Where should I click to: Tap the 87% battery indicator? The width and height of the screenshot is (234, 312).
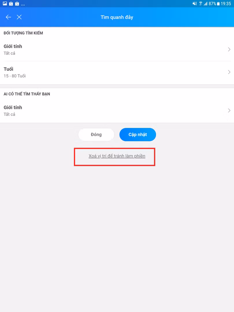214,3
